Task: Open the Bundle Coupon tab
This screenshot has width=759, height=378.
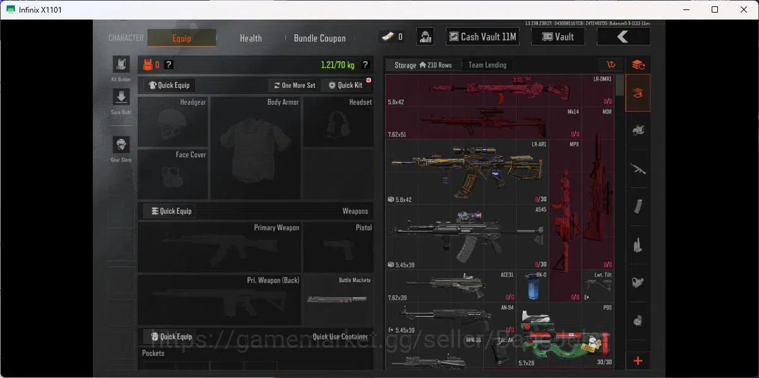Action: tap(320, 38)
